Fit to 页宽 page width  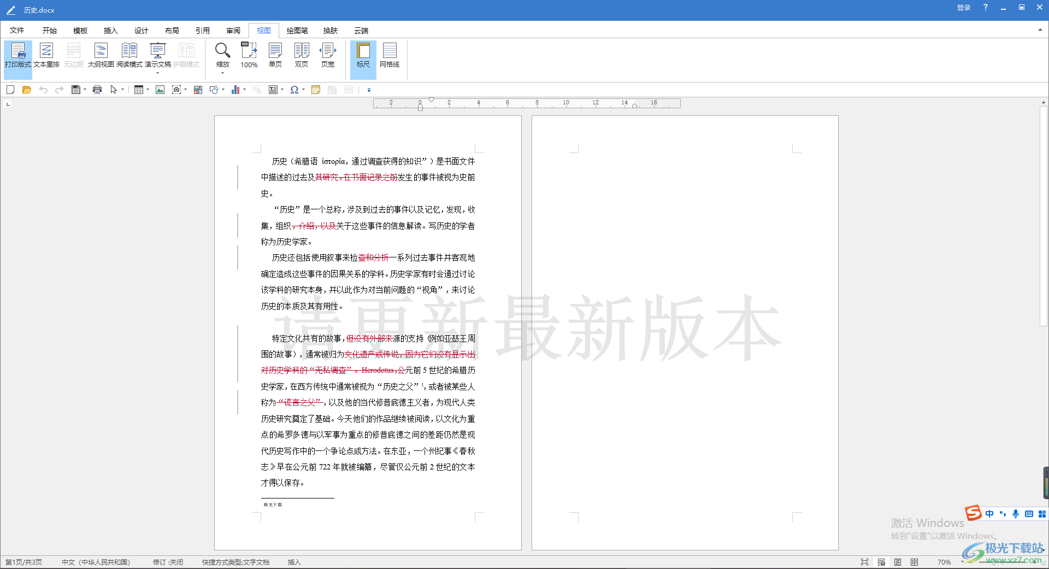(328, 55)
